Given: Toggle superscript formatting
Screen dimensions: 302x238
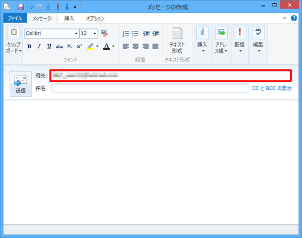Looking at the screenshot, I should 79,47.
